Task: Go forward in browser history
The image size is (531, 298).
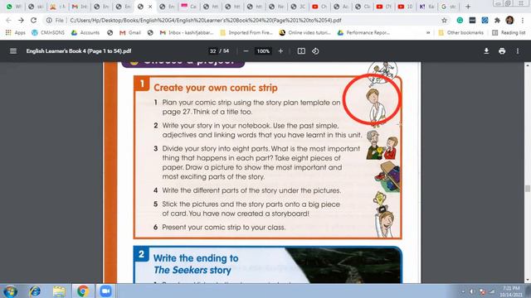Action: (x=21, y=20)
